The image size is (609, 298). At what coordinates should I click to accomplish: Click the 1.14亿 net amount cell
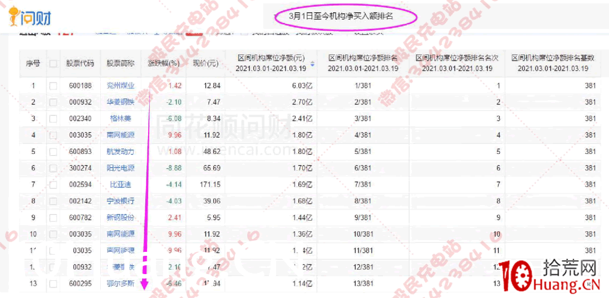coord(302,284)
